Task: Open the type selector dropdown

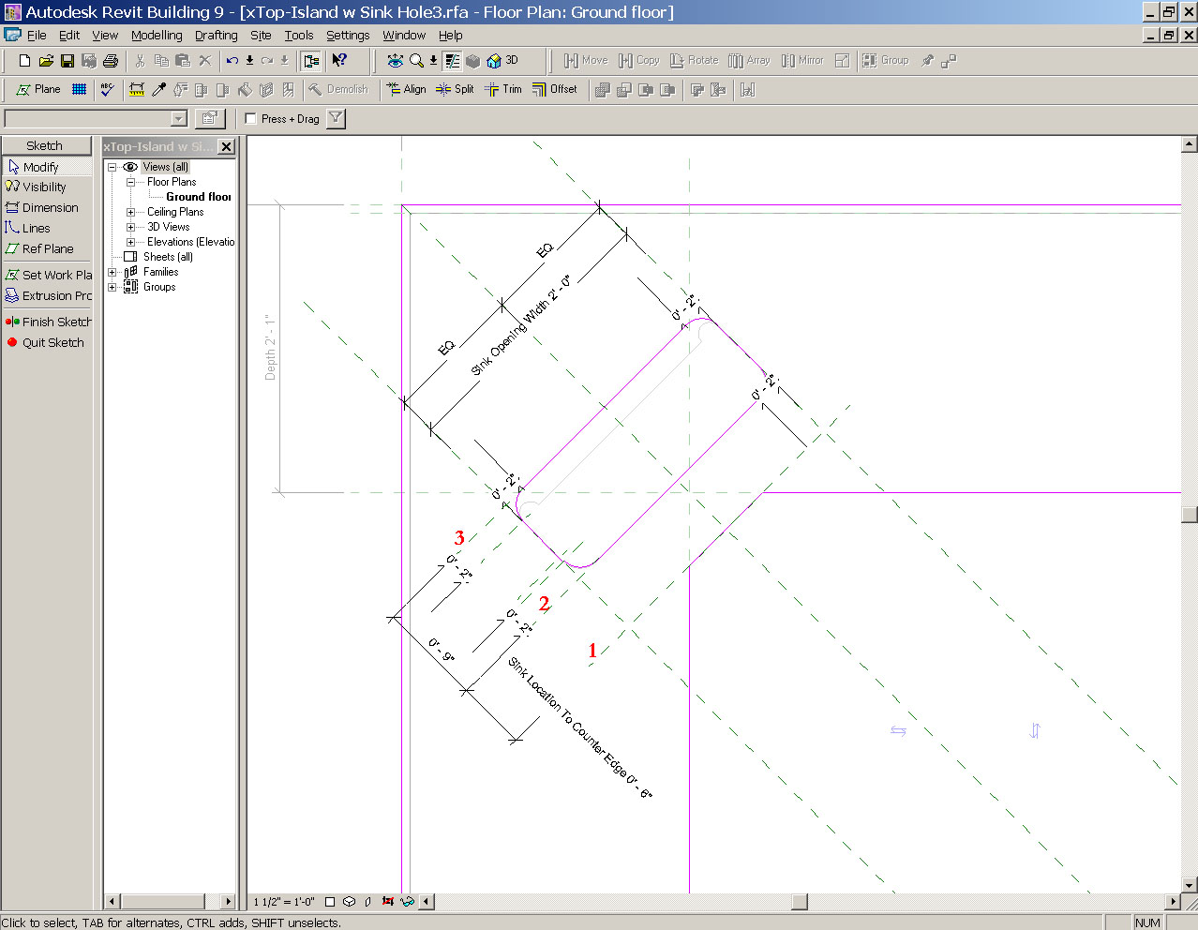Action: point(178,119)
